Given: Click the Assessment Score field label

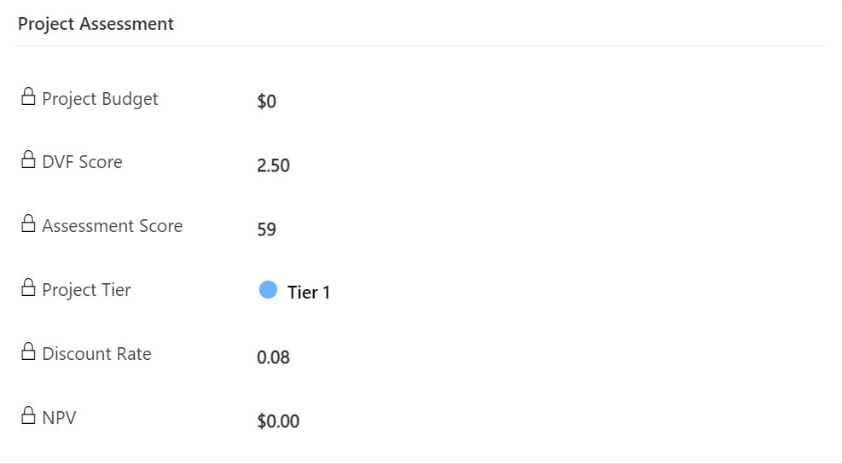Looking at the screenshot, I should click(112, 226).
